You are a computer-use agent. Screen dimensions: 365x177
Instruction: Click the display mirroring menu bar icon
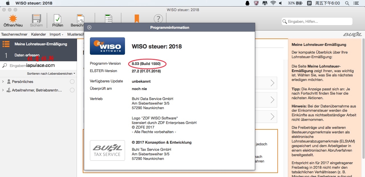coord(265,3)
